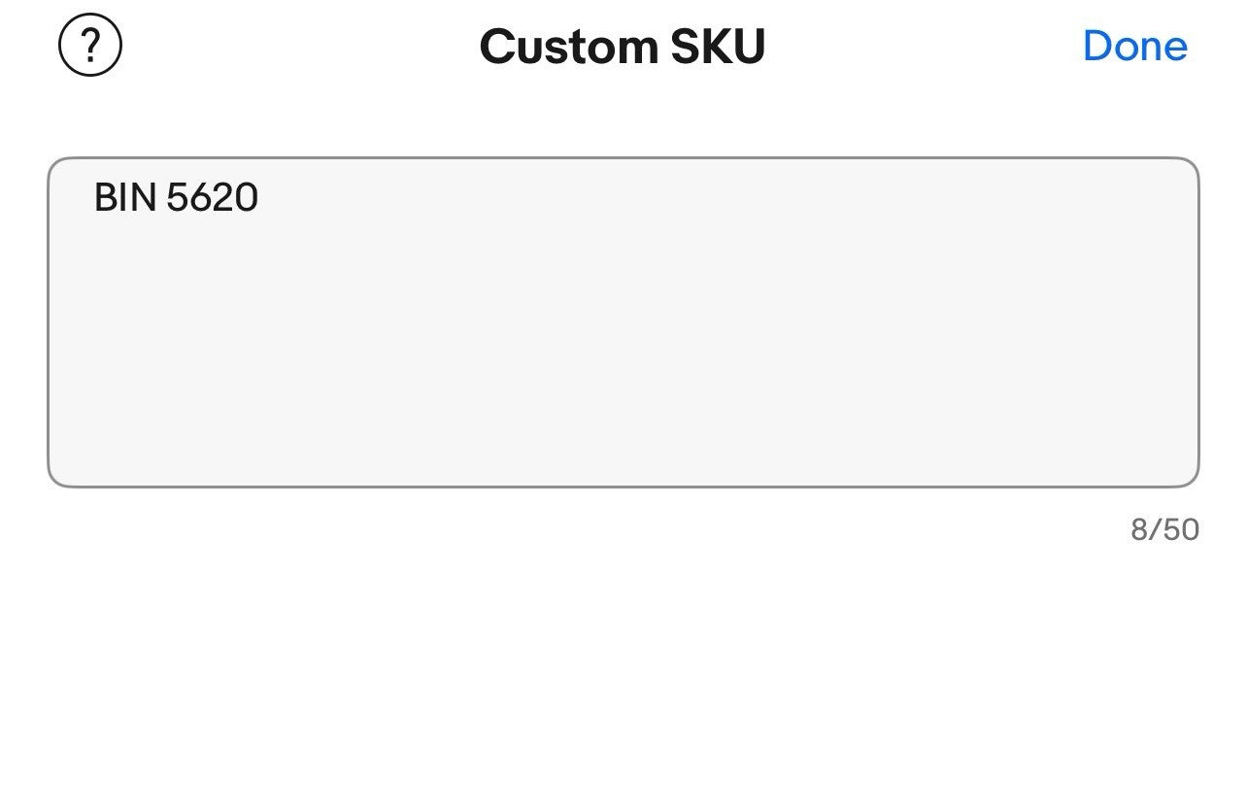
Task: Tap the circled question mark icon
Action: [x=90, y=46]
